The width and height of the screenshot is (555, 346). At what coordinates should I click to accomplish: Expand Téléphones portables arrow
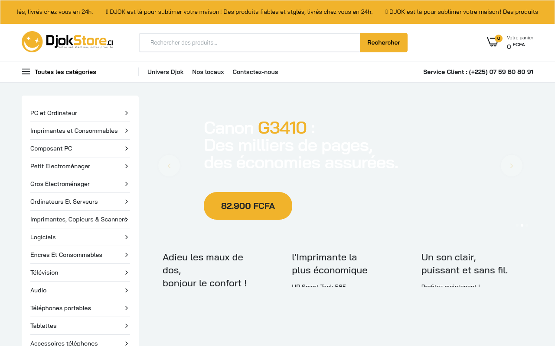(x=127, y=308)
